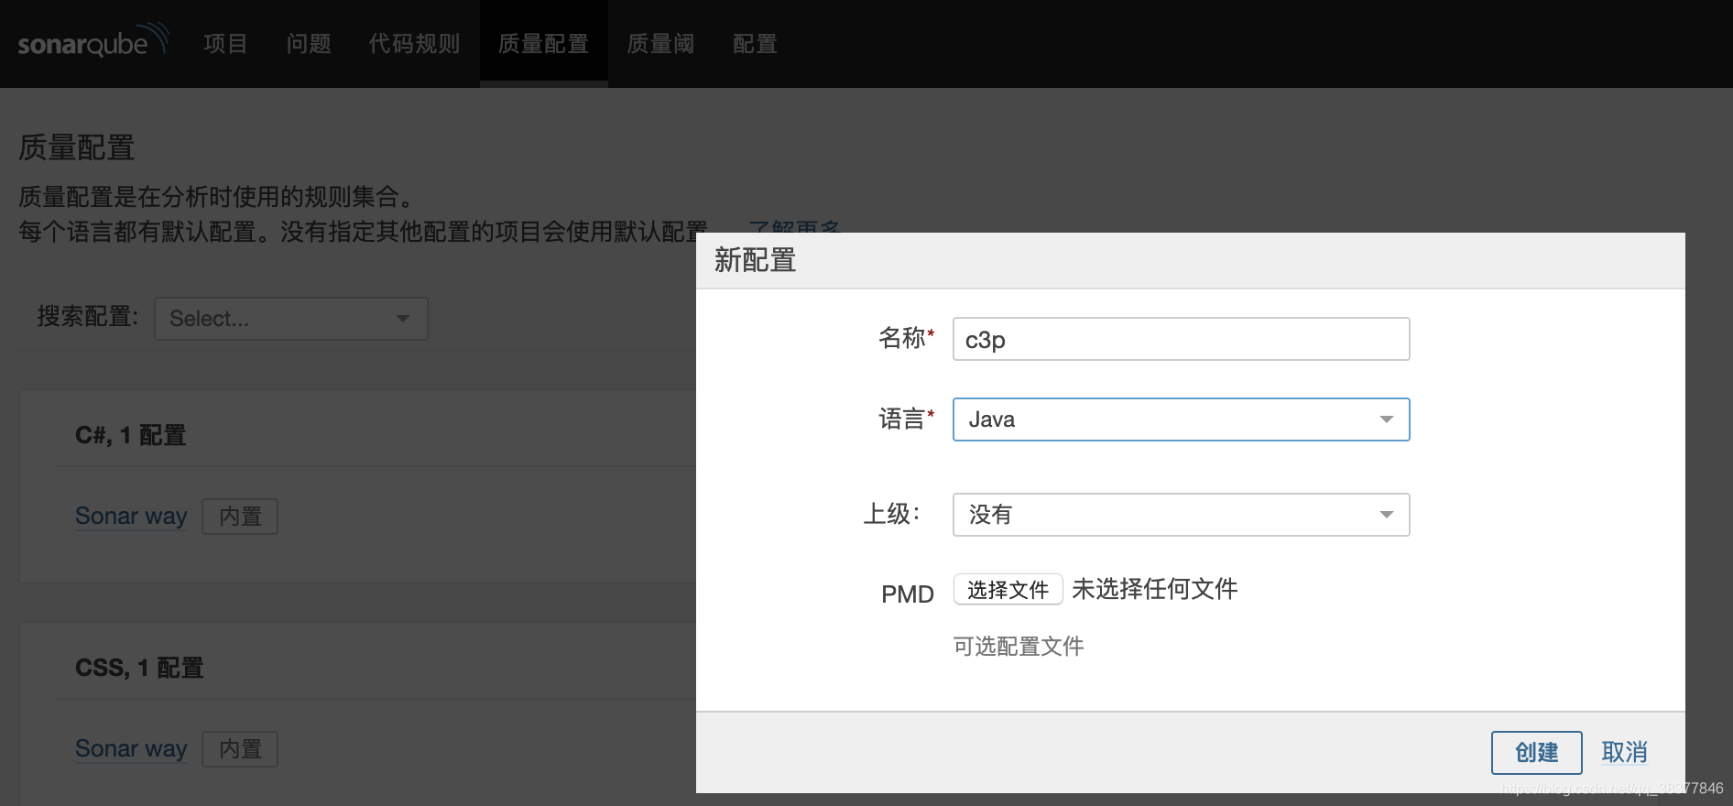
Task: Click the 'C#, 1 配置' heading
Action: pyautogui.click(x=130, y=435)
